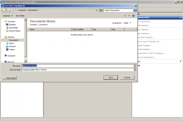183x121 pixels.
Task: Collapse the Lync Server 2010 actions section
Action: coord(181,18)
